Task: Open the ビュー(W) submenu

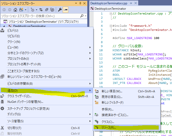Action: click(47, 47)
